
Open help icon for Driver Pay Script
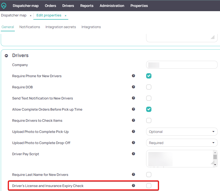point(133,154)
